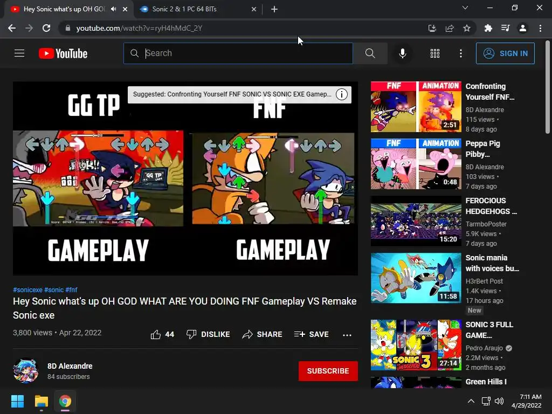
Task: Click the red SUBSCRIBE button
Action: tap(328, 371)
